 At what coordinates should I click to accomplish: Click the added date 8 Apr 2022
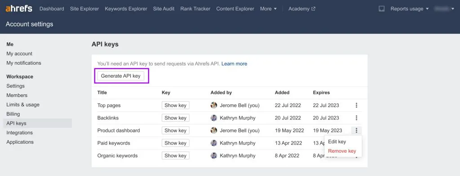tap(287, 156)
